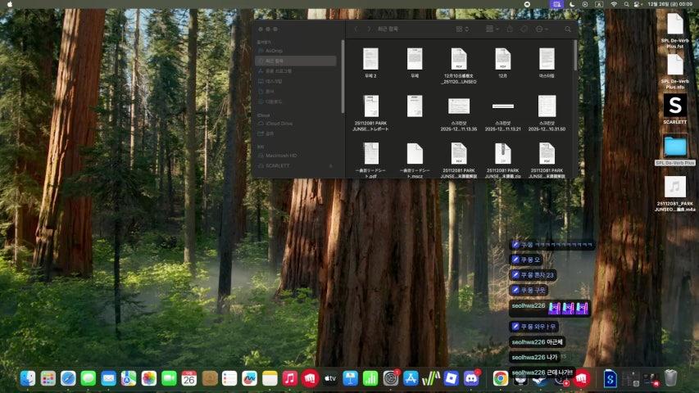Launch Google Chrome from the Dock
The image size is (699, 393).
pos(500,378)
